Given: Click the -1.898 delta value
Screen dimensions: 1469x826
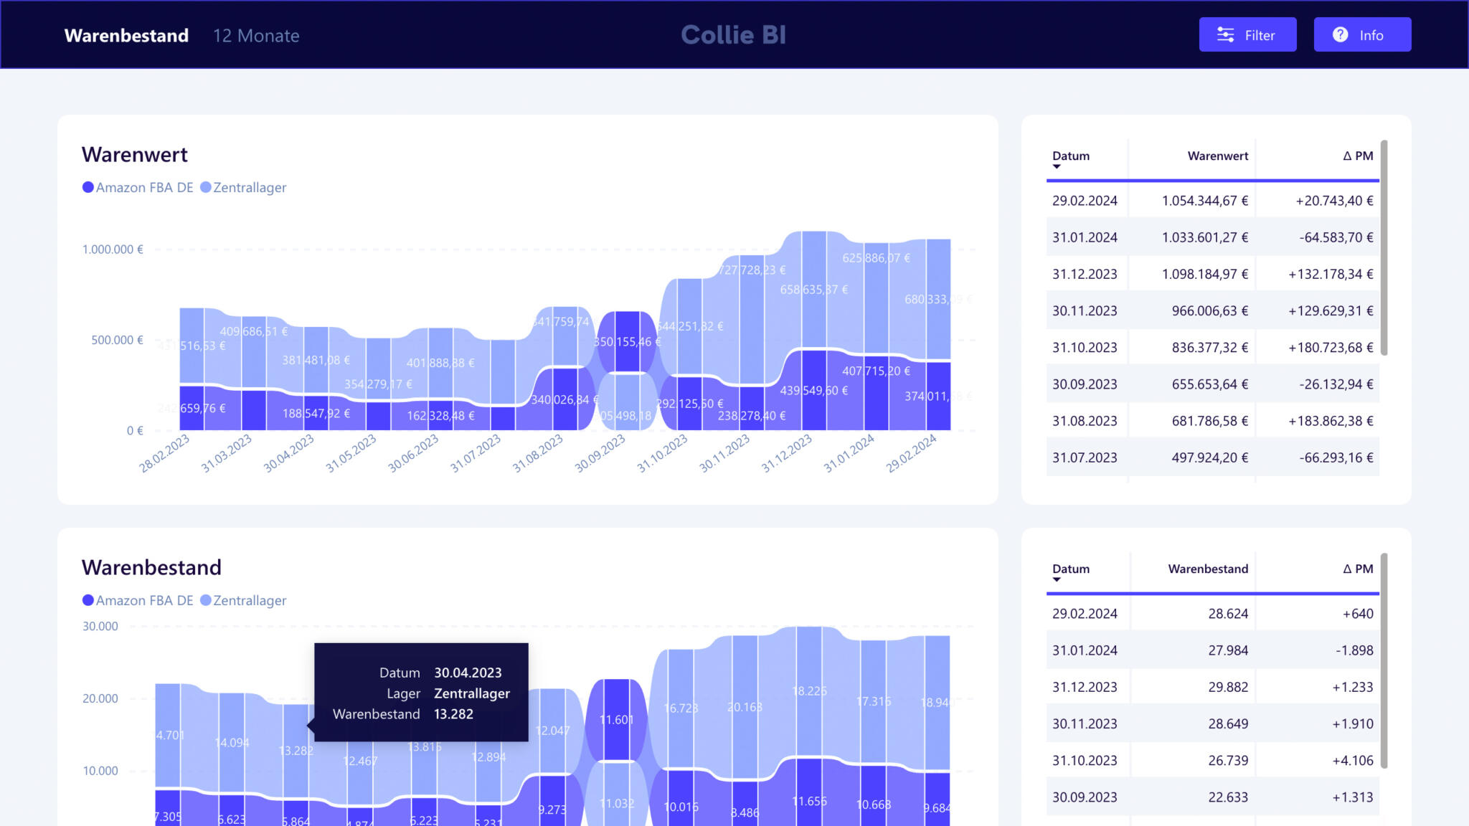Looking at the screenshot, I should coord(1354,650).
